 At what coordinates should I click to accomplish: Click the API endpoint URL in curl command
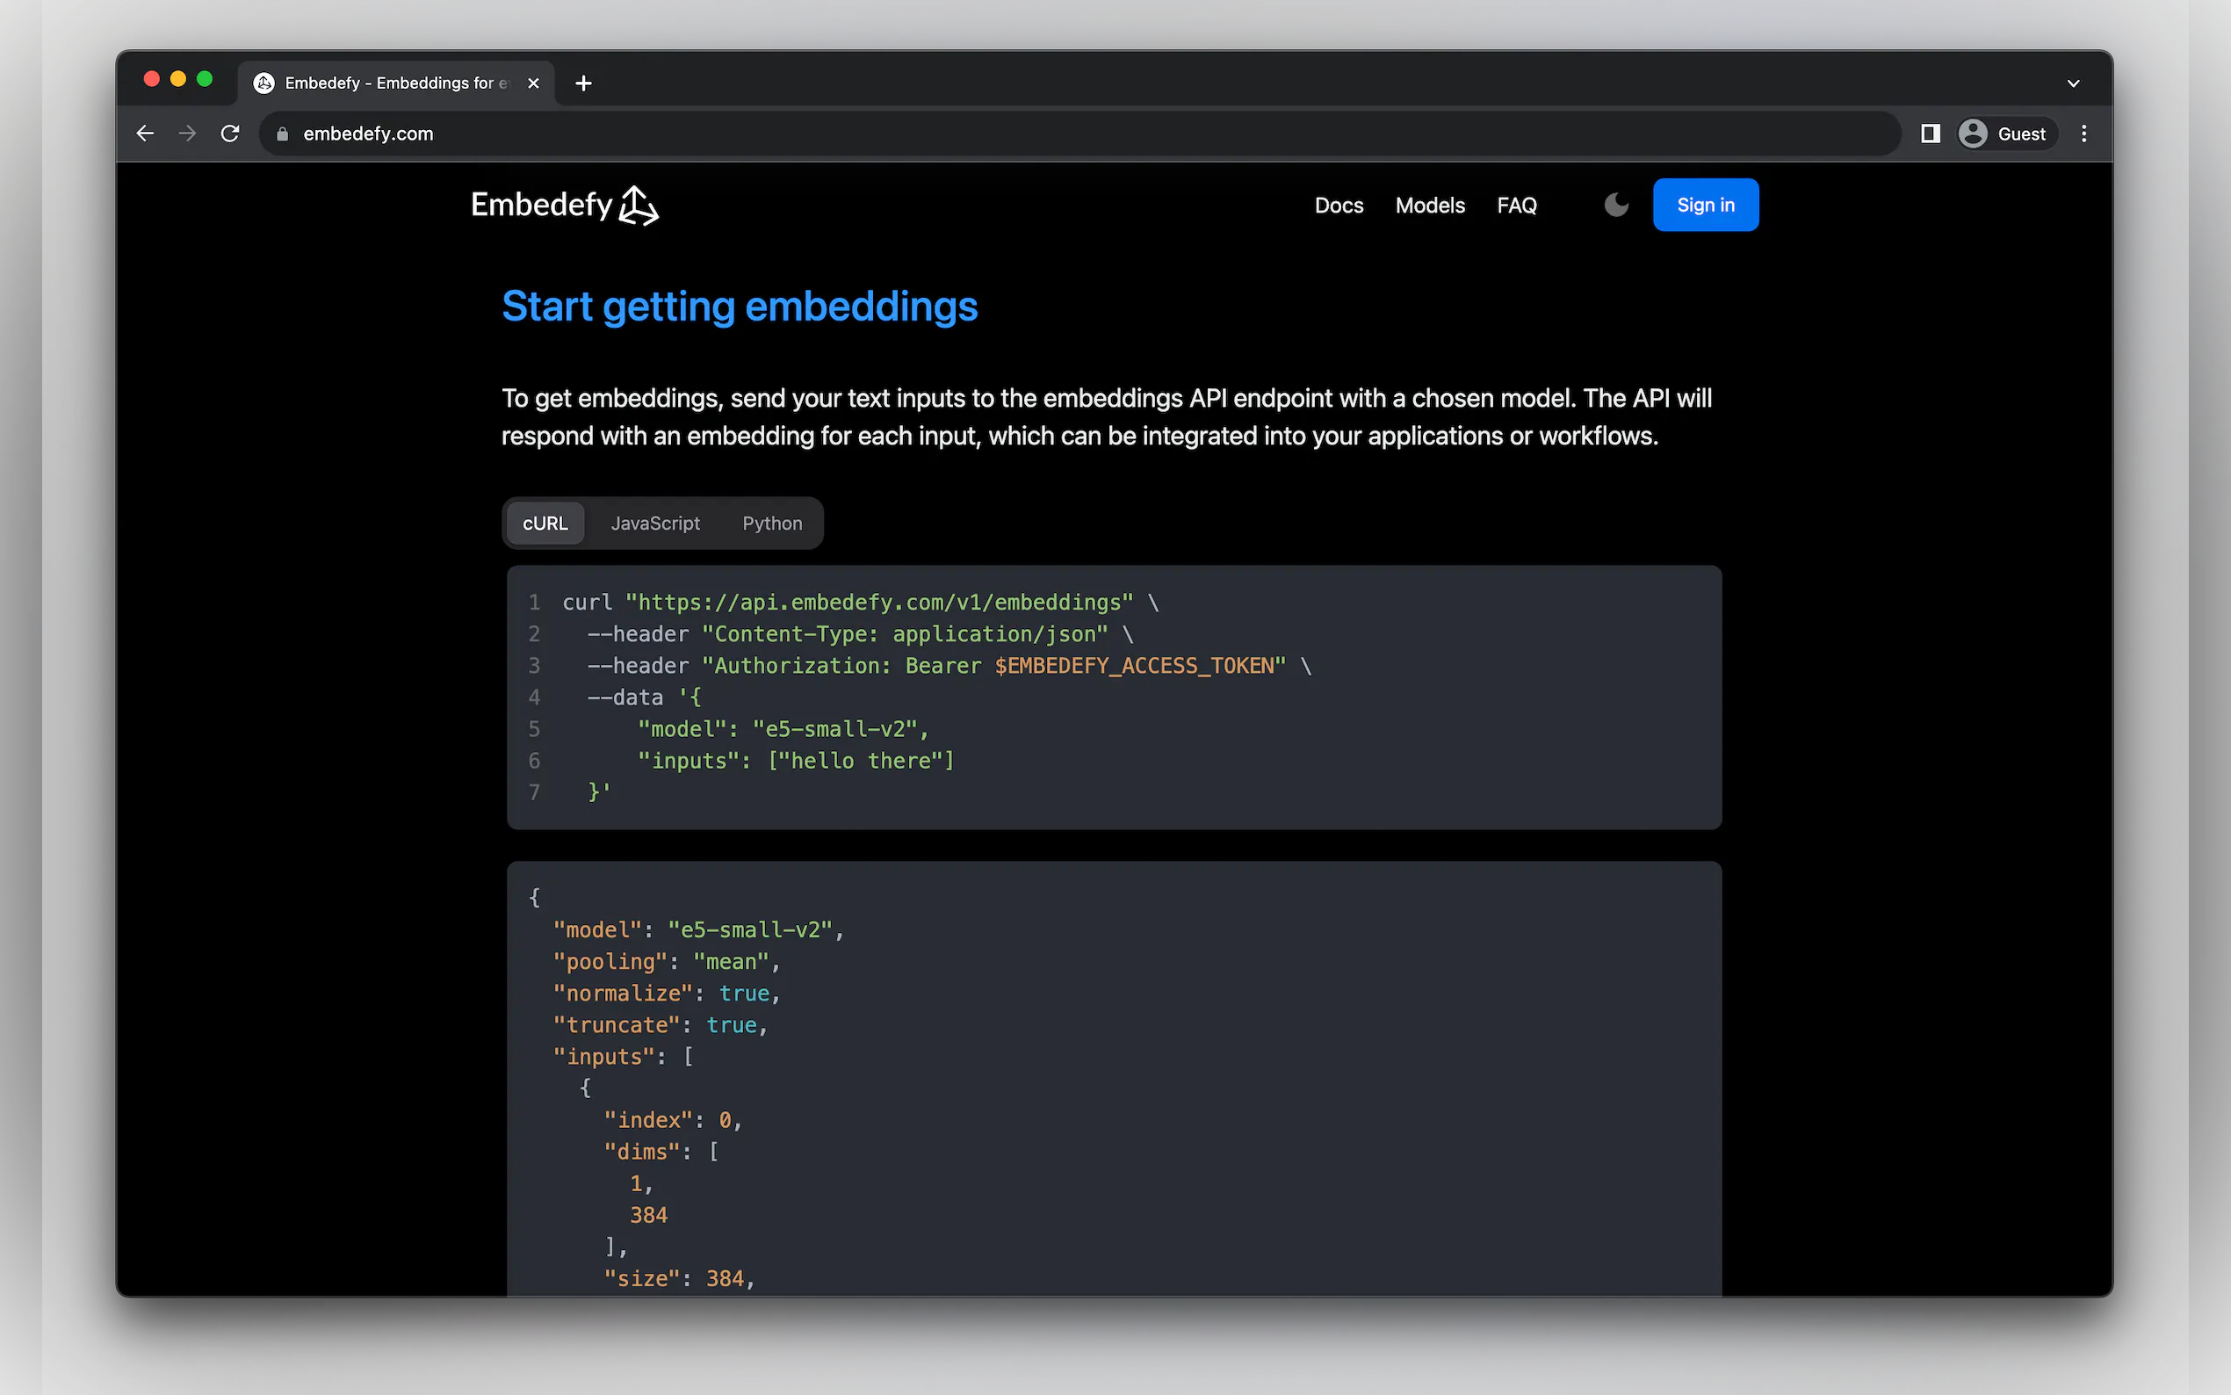point(879,603)
